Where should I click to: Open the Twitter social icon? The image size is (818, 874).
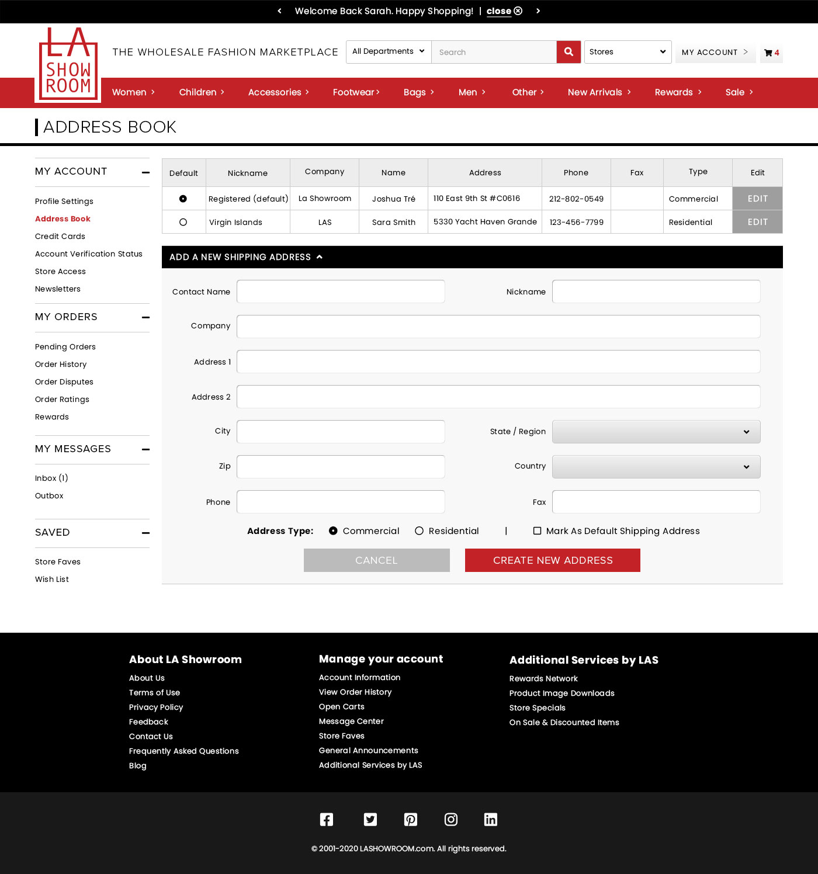click(370, 819)
